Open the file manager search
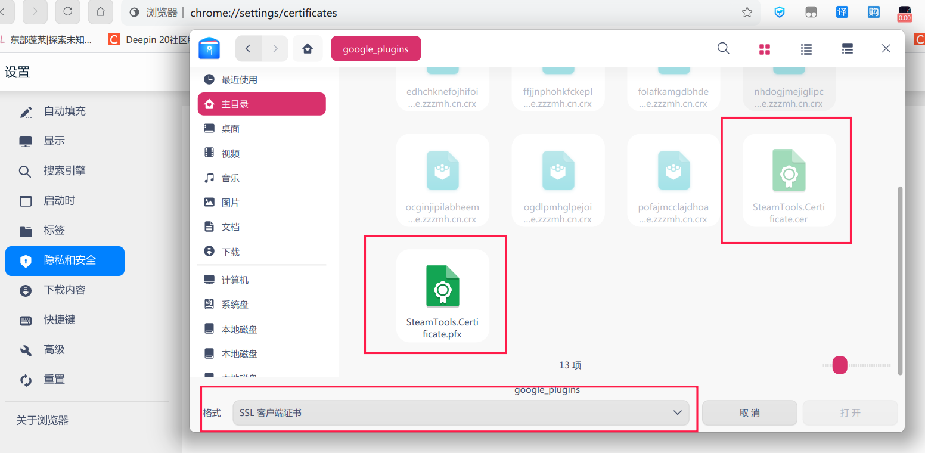This screenshot has height=453, width=925. pos(723,49)
